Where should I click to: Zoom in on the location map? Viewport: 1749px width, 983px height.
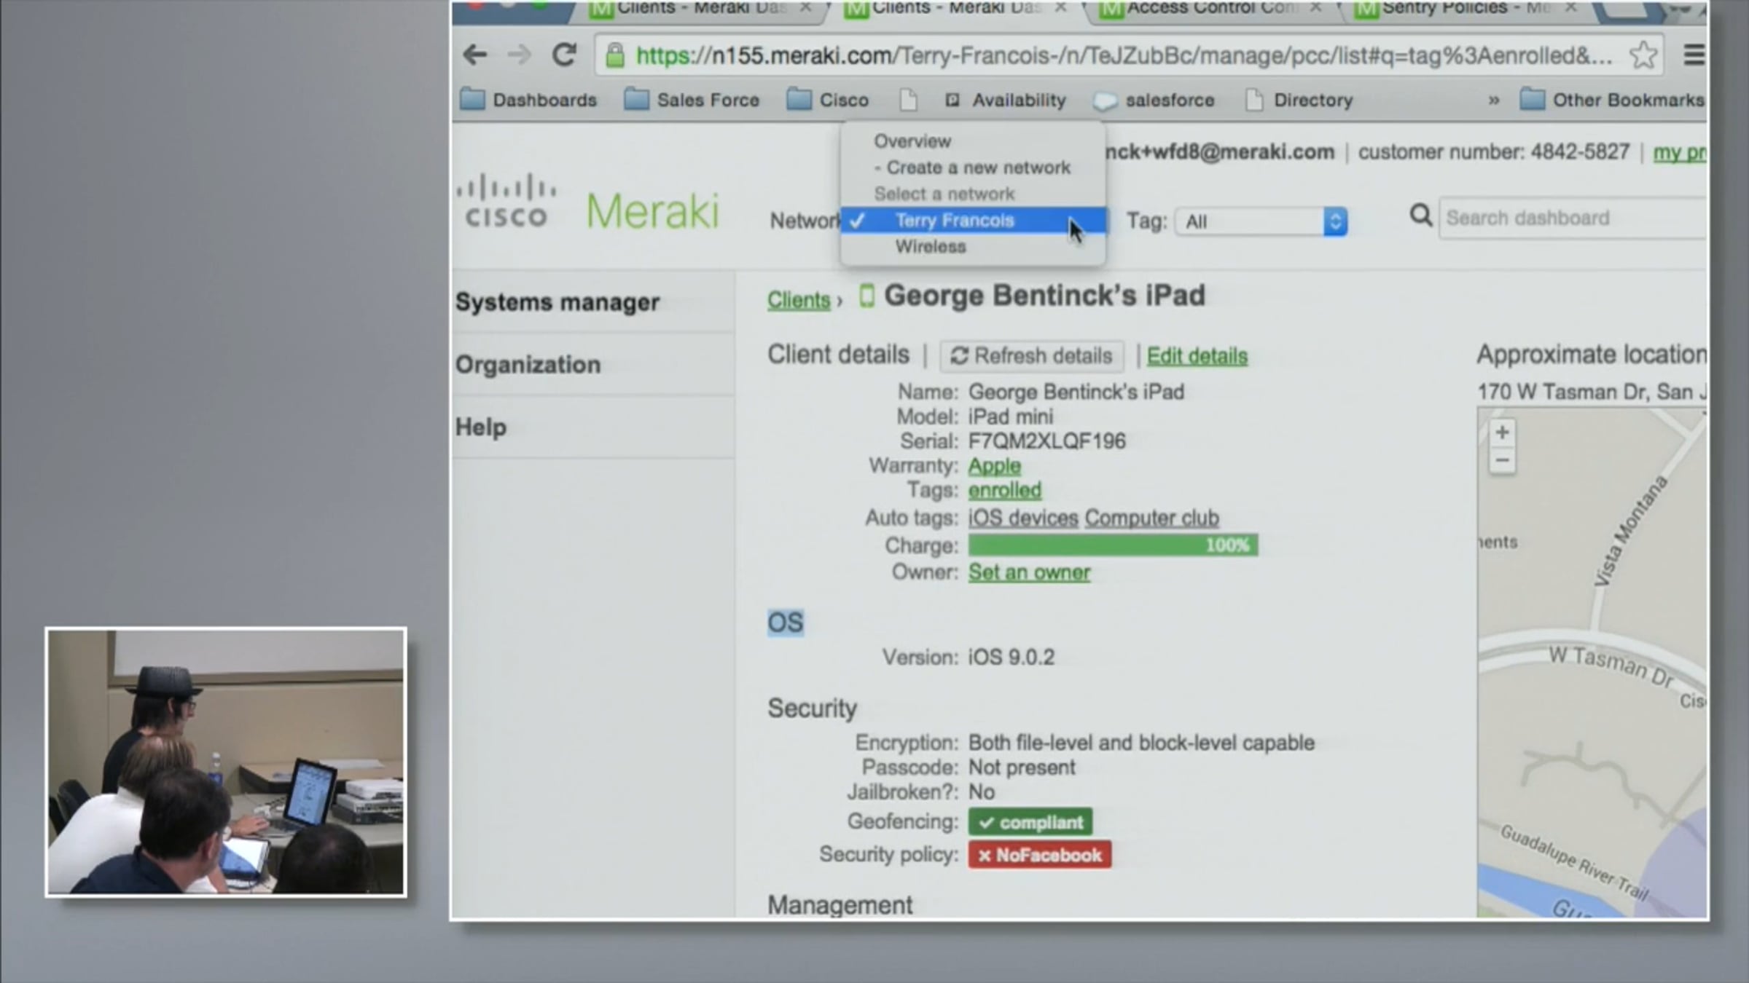tap(1502, 433)
